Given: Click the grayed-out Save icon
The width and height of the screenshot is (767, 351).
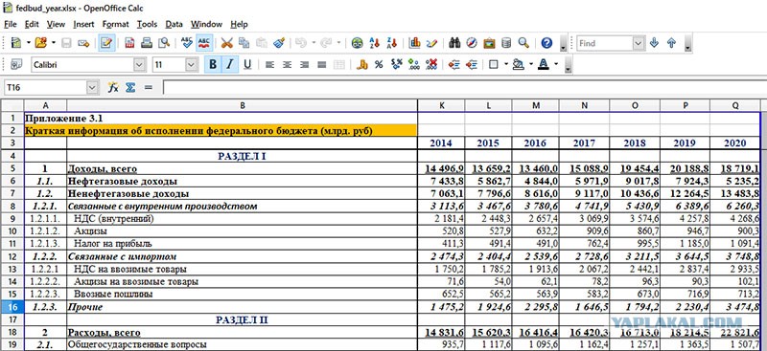Looking at the screenshot, I should pos(66,43).
